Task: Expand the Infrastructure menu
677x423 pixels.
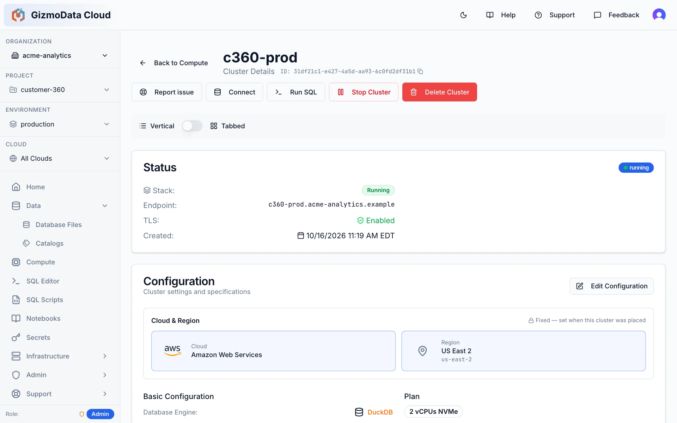Action: click(60, 356)
